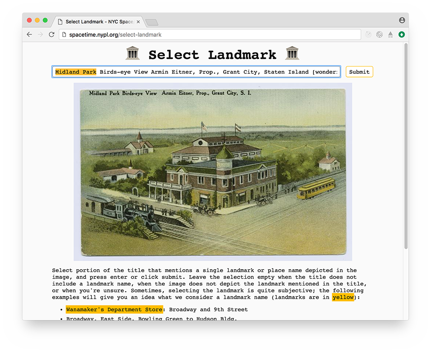Click the triangle extension icon
The width and height of the screenshot is (431, 352).
click(x=391, y=34)
